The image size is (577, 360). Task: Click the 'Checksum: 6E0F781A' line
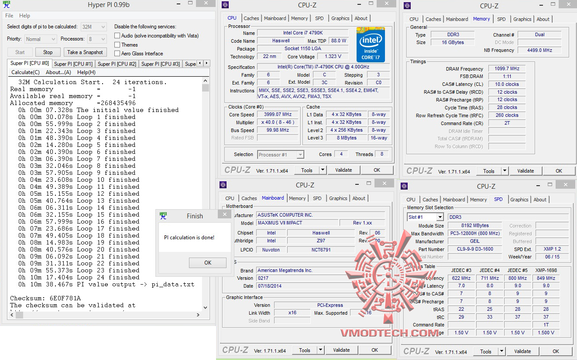coord(45,298)
